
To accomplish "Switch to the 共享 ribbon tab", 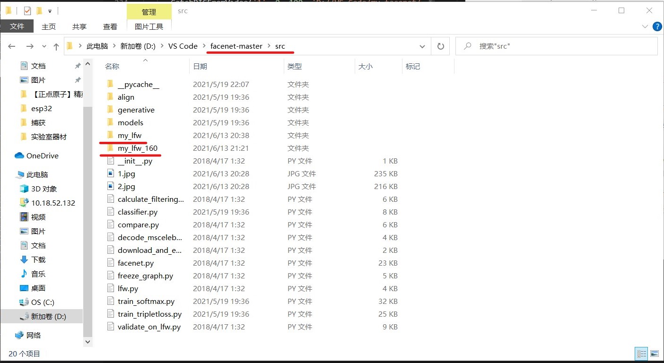I will pyautogui.click(x=79, y=27).
